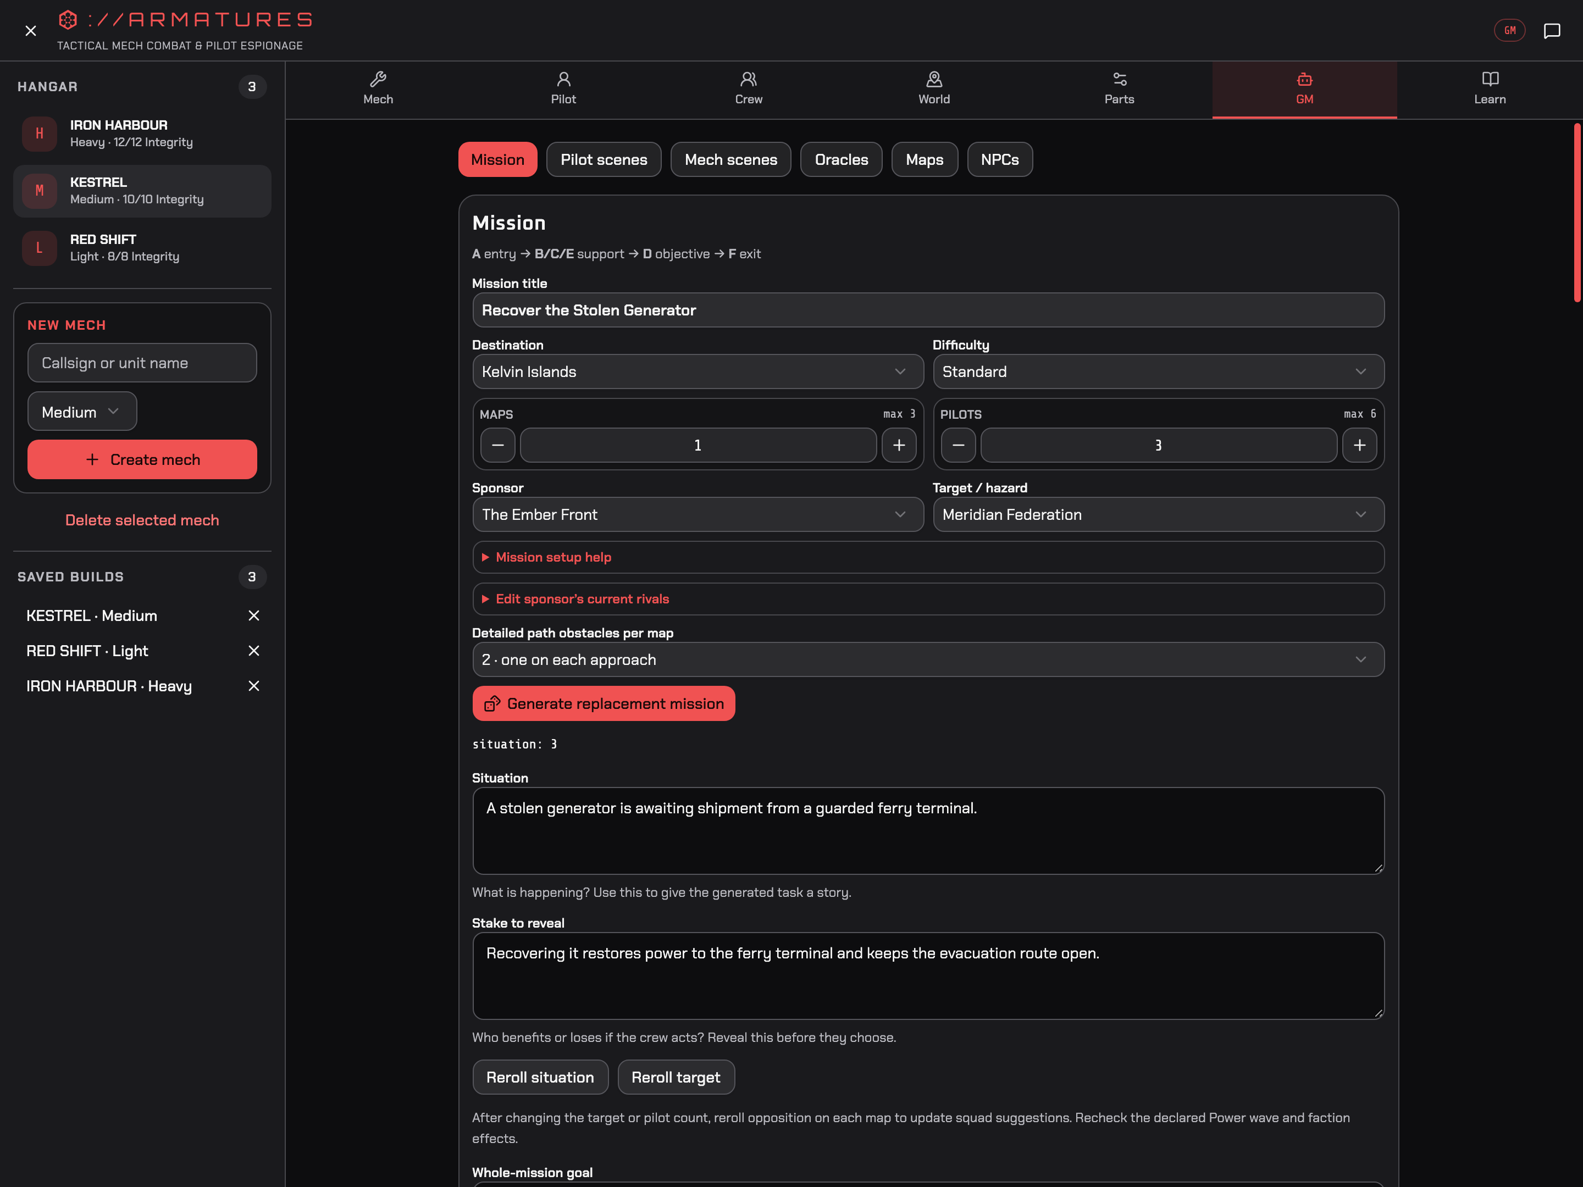Click Generate replacement mission button
Viewport: 1583px width, 1187px height.
[x=604, y=703]
